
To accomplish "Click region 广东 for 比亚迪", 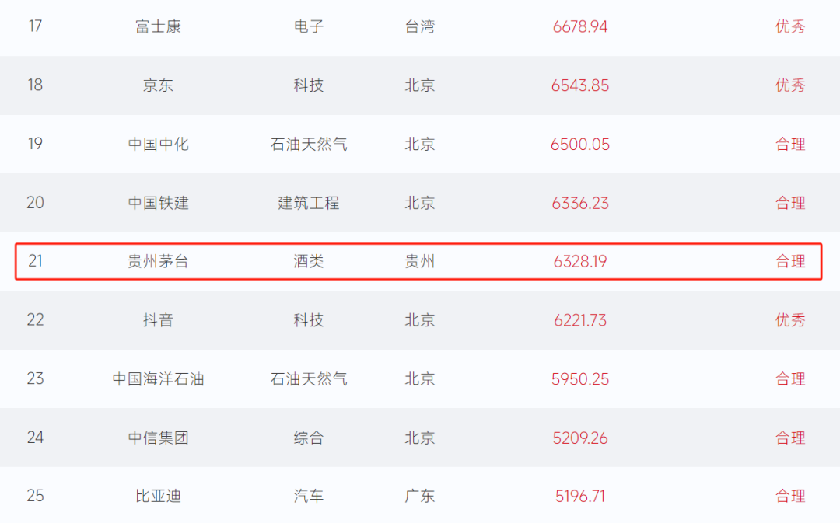I will click(x=420, y=496).
